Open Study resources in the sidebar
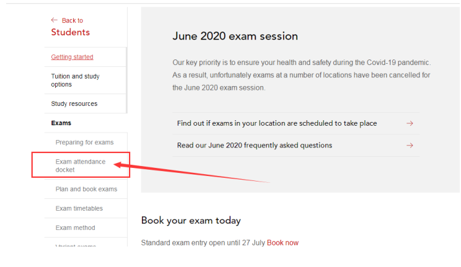 coord(74,103)
